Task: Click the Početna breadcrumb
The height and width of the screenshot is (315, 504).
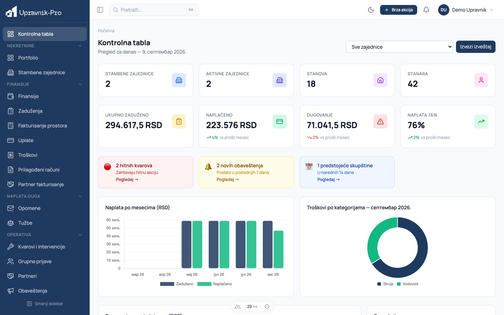Action: tap(106, 31)
